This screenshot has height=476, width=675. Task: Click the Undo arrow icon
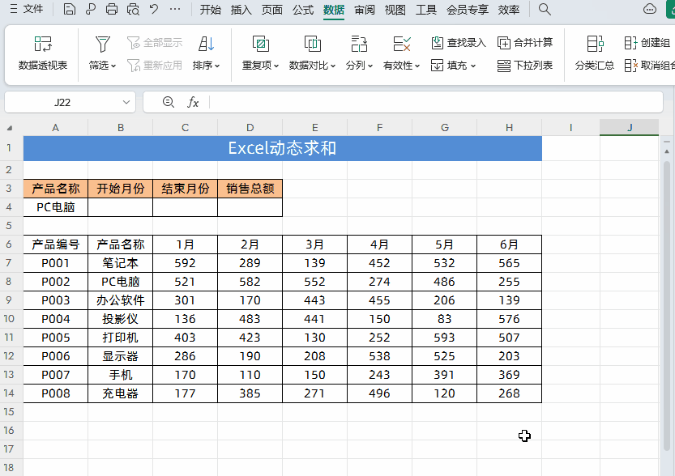tap(154, 9)
